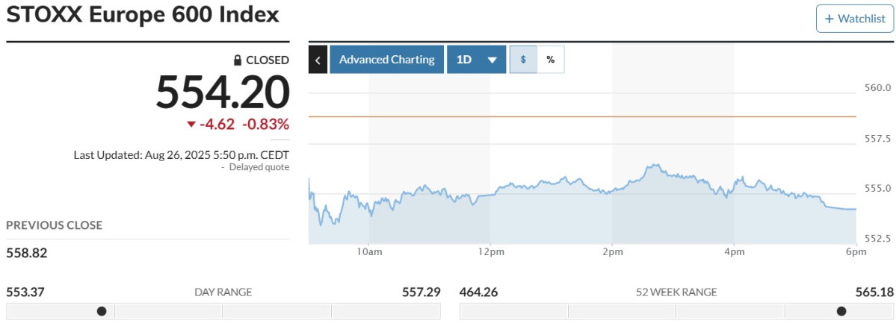Click the day range low value 553.37
Image resolution: width=896 pixels, height=326 pixels.
(x=25, y=292)
